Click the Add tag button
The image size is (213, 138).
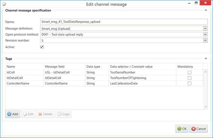(x=13, y=114)
